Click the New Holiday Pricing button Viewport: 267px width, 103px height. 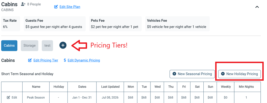[239, 74]
